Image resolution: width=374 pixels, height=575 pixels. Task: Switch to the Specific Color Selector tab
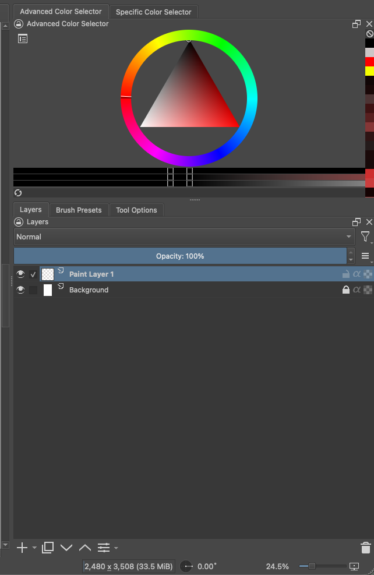(x=154, y=12)
